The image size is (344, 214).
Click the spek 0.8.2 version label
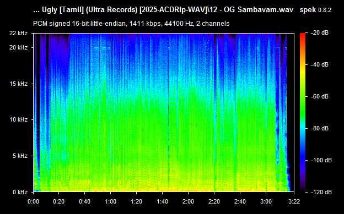pyautogui.click(x=315, y=10)
